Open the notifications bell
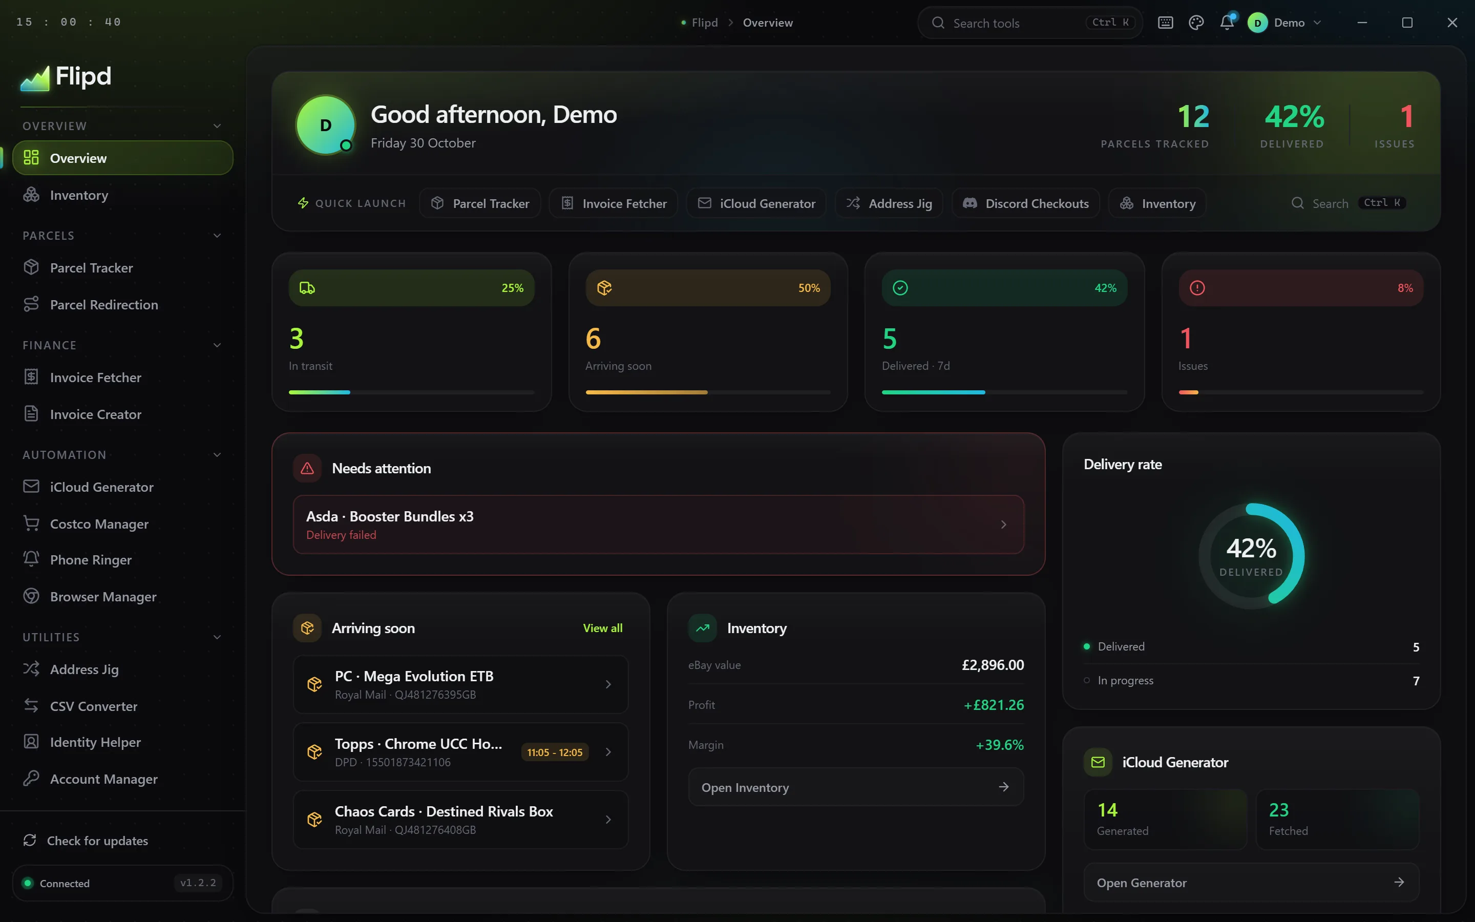This screenshot has height=922, width=1475. pyautogui.click(x=1227, y=23)
